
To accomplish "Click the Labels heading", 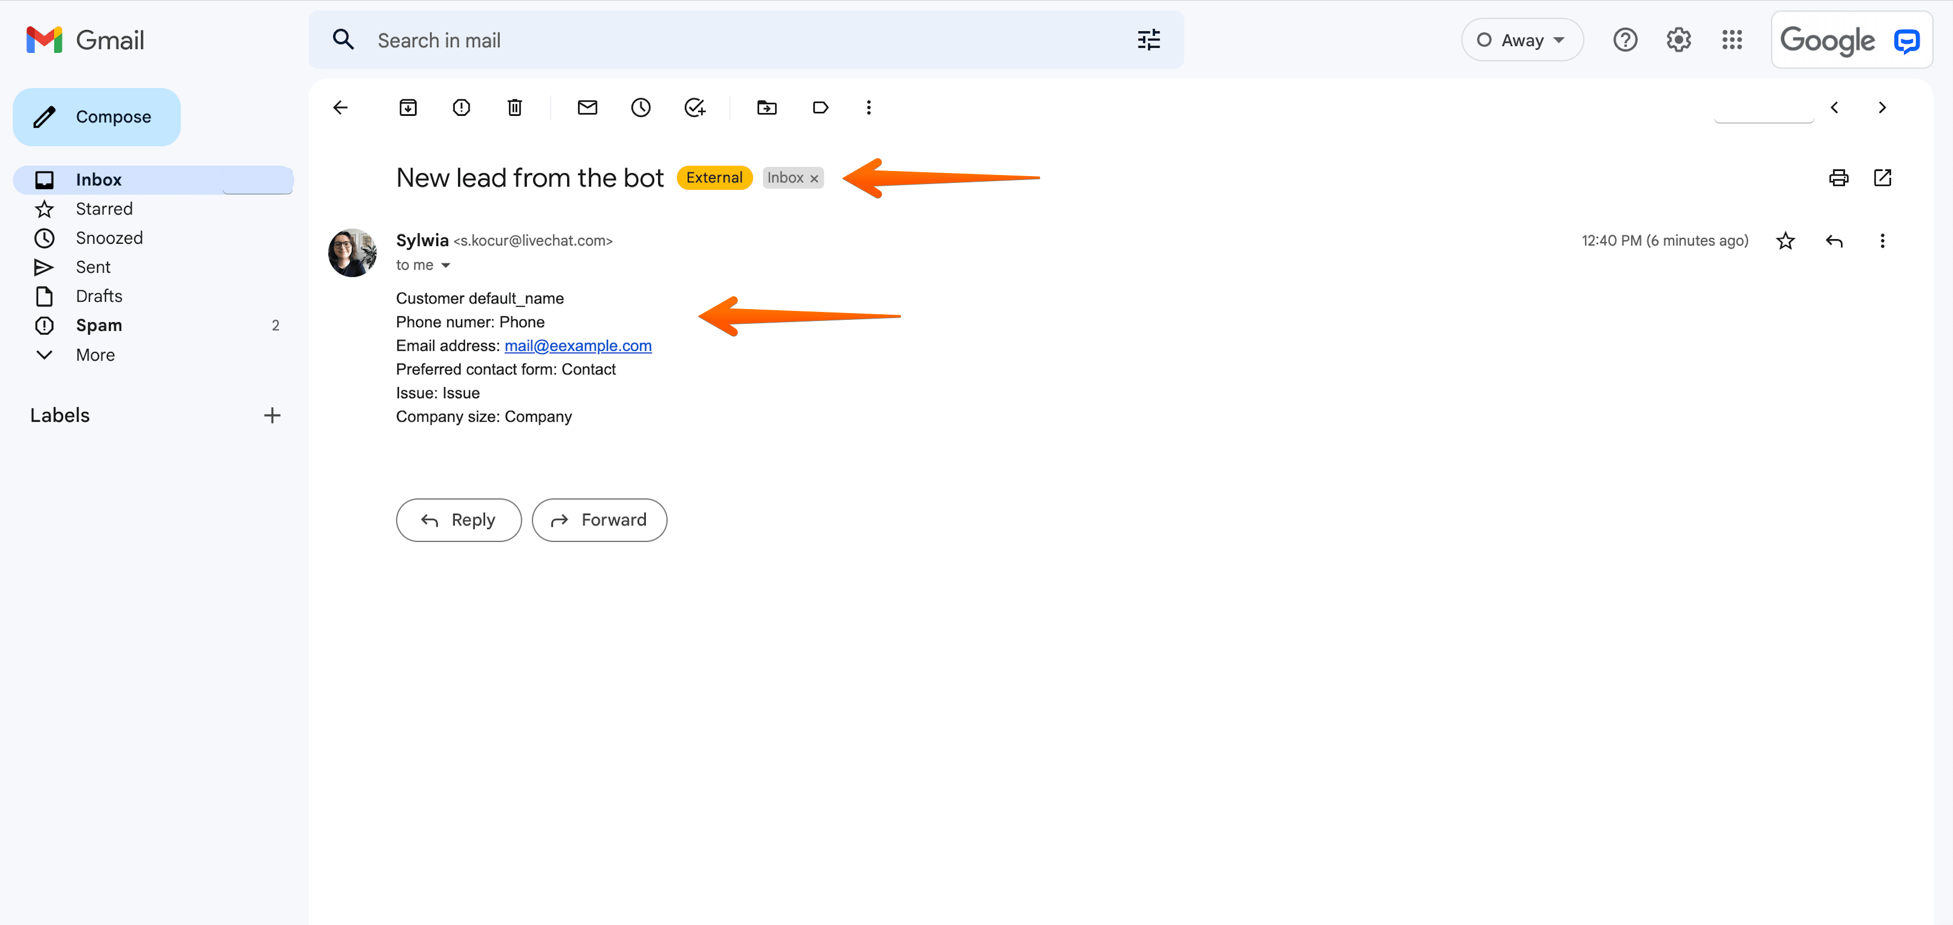I will pyautogui.click(x=60, y=415).
